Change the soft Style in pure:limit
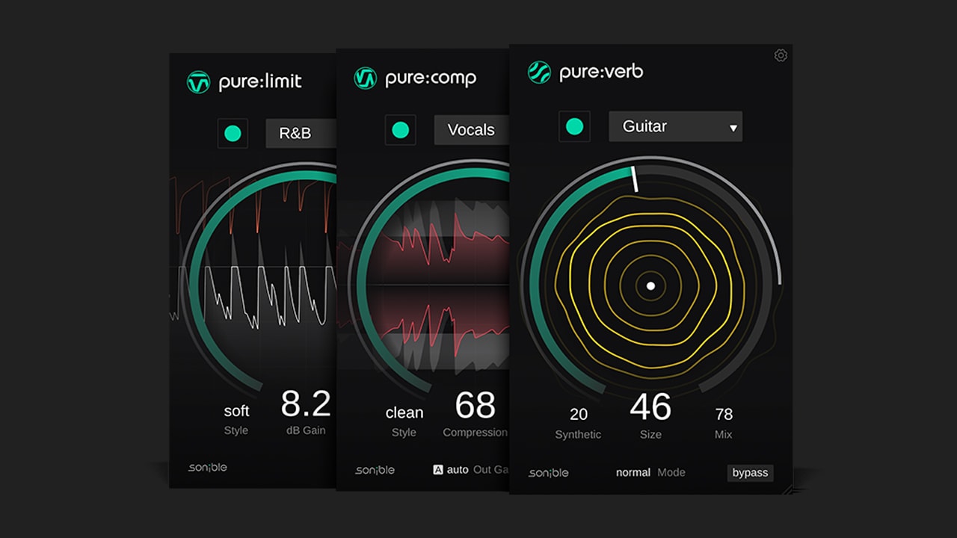Screen dimensions: 957x538 tap(236, 411)
